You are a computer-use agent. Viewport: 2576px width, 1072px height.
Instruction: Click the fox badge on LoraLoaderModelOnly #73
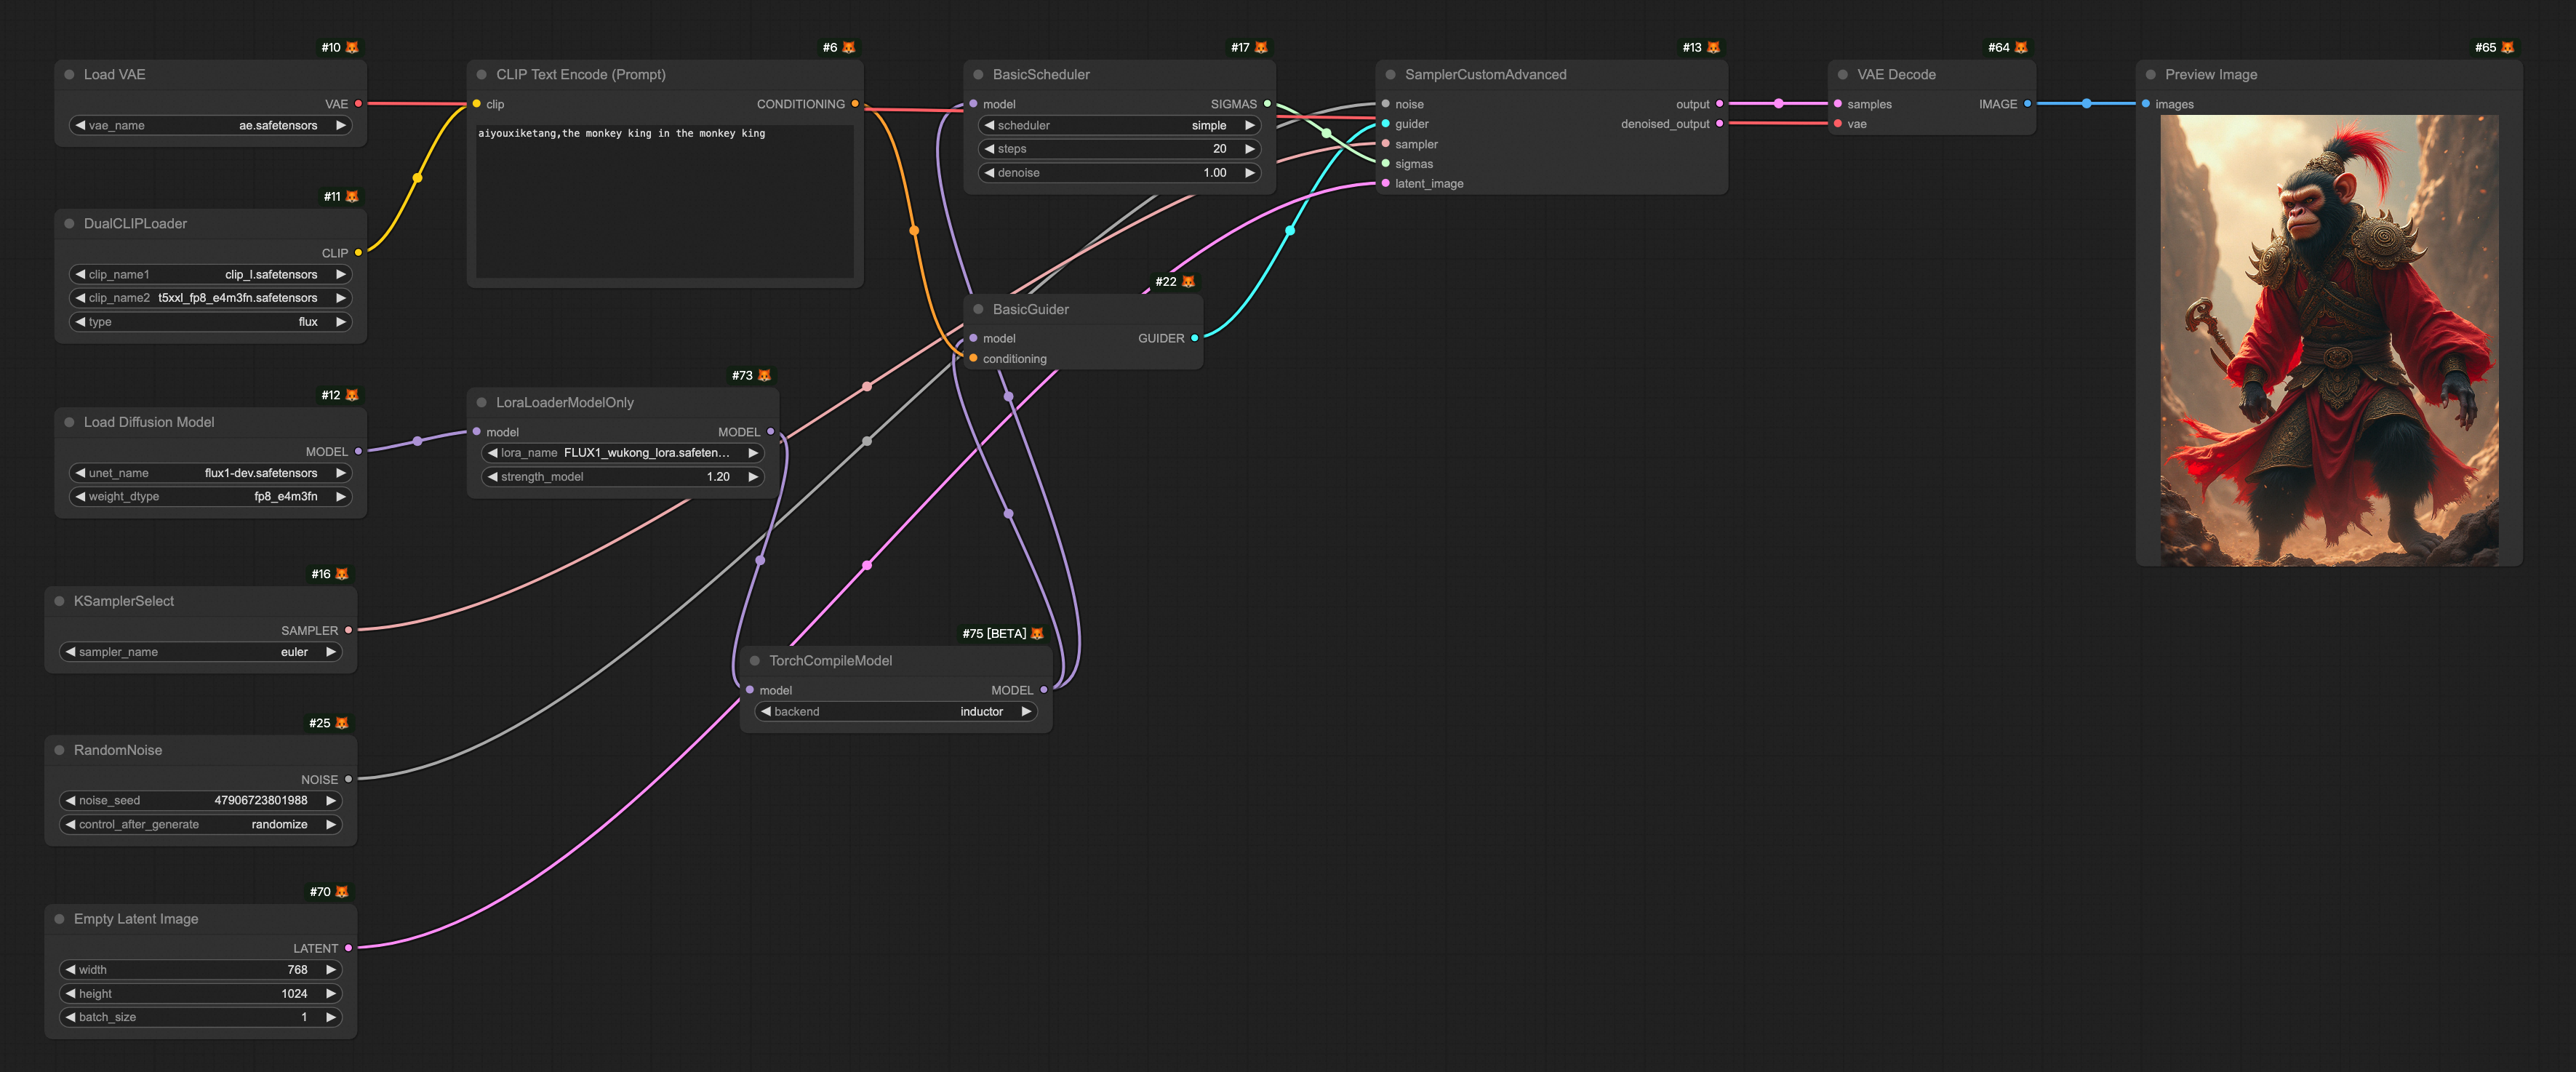pos(764,376)
